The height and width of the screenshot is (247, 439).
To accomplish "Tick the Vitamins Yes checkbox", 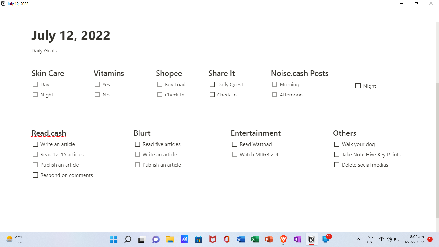I will pos(97,84).
